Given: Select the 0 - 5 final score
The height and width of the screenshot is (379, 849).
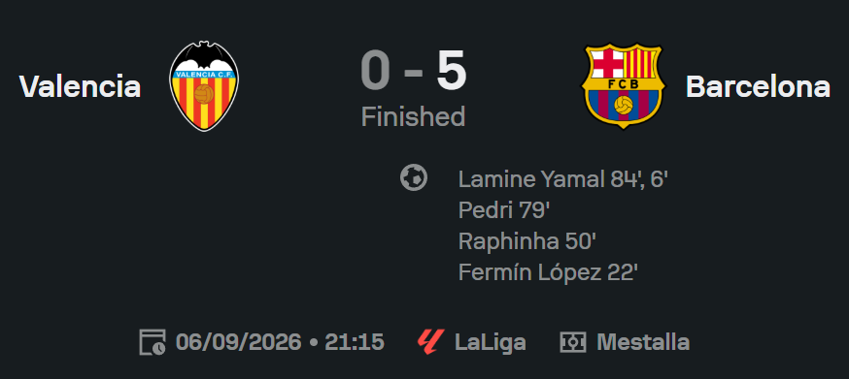Looking at the screenshot, I should pyautogui.click(x=414, y=72).
